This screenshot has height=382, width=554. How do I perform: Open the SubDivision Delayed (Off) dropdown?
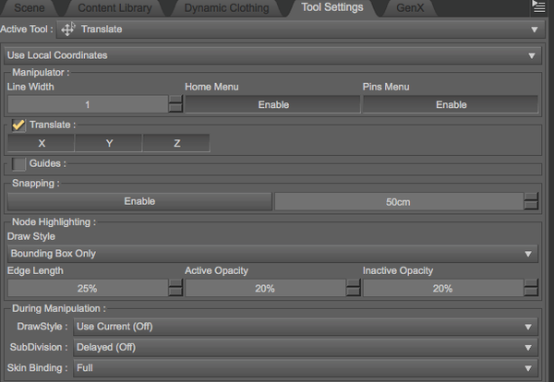(306, 348)
